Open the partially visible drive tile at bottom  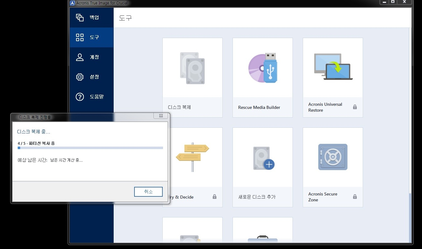[193, 230]
